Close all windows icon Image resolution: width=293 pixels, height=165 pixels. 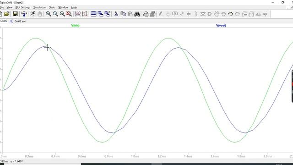[107, 14]
